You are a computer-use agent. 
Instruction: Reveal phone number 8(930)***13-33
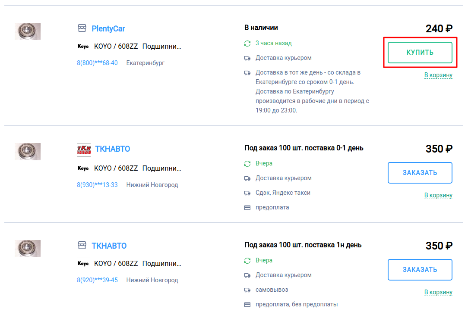[x=97, y=185]
